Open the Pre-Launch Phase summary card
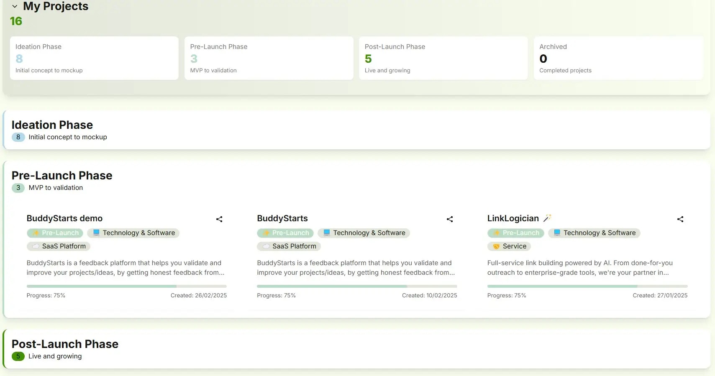 (x=269, y=58)
